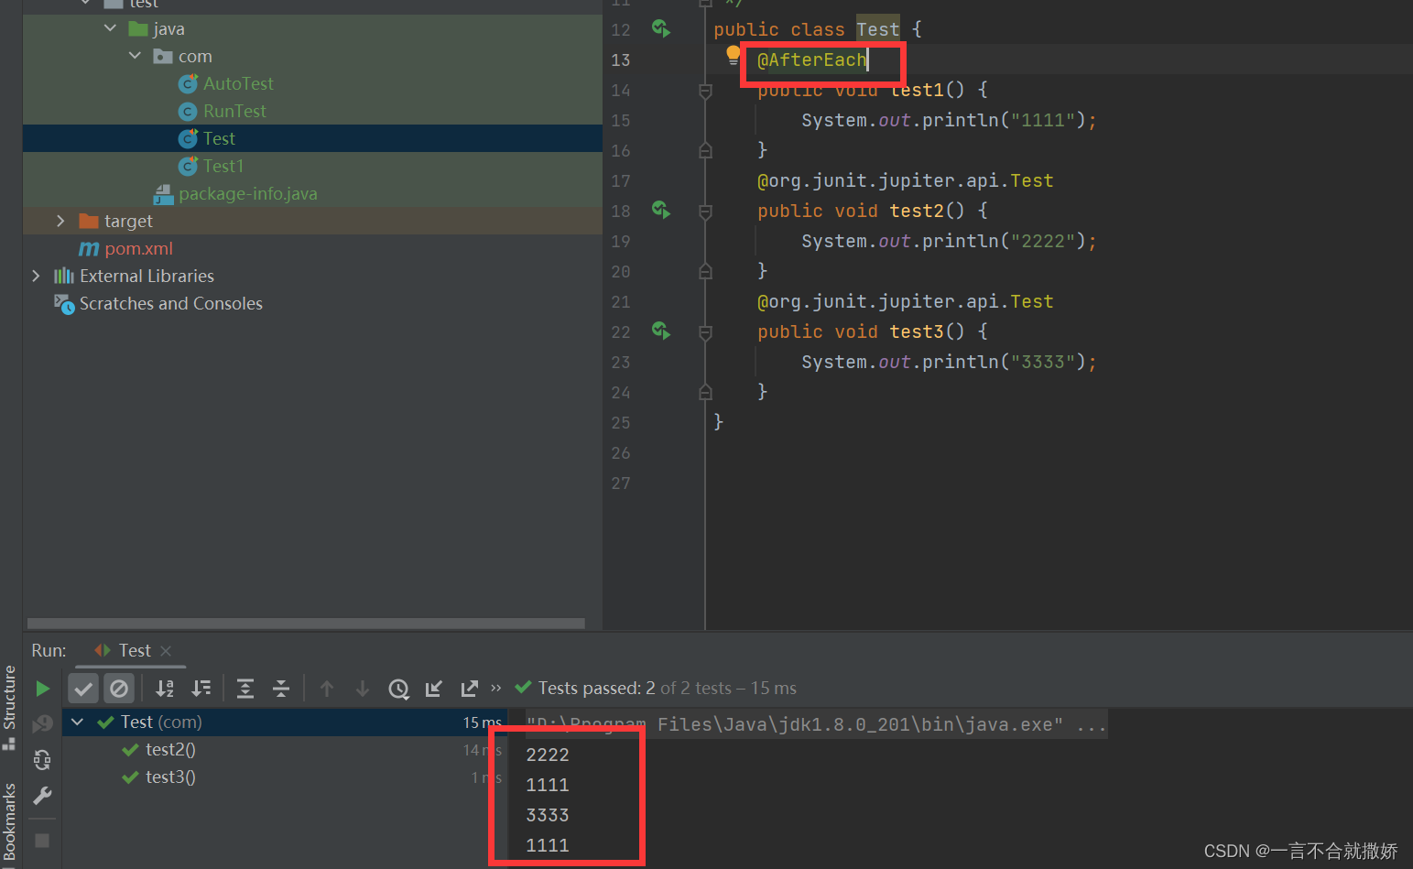The height and width of the screenshot is (869, 1413).
Task: Click Tests passed status text
Action: point(668,688)
